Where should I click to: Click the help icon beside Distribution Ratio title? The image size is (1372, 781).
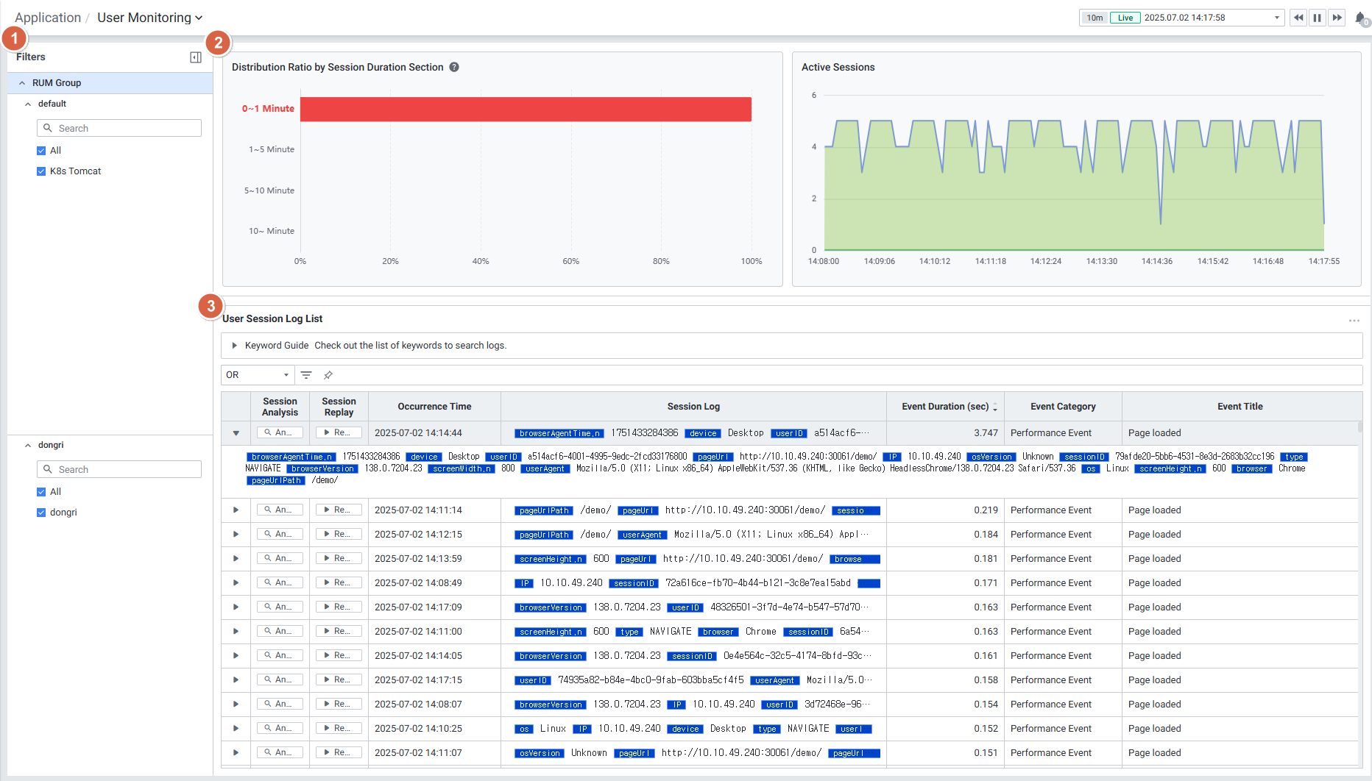coord(454,67)
